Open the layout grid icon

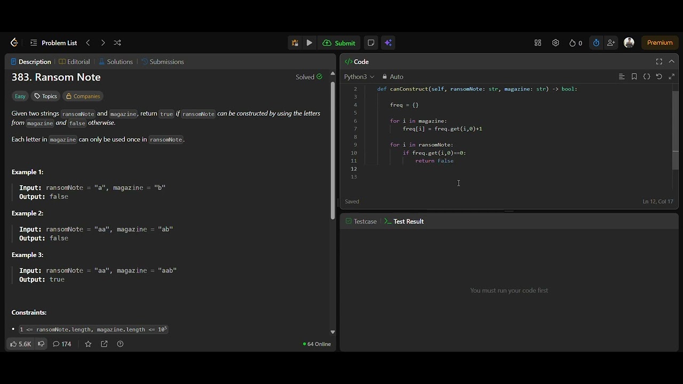click(538, 43)
